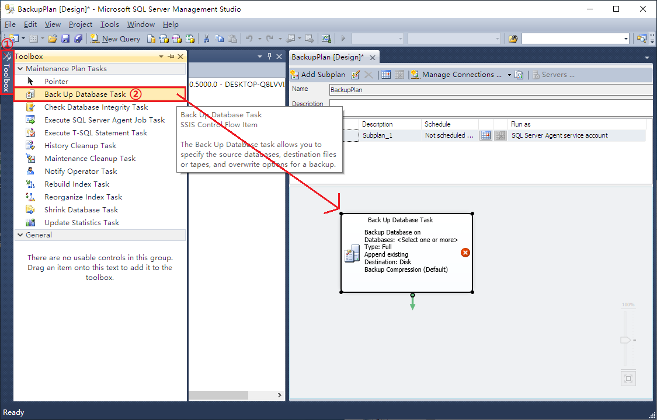Click the plan Description input field
Viewport: 657px width, 420px height.
491,107
